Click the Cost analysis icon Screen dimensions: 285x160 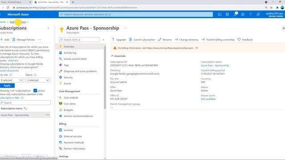(x=61, y=98)
